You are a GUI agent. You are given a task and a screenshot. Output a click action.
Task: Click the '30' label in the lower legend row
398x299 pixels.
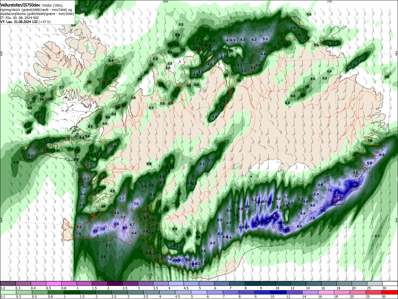[x=384, y=297]
